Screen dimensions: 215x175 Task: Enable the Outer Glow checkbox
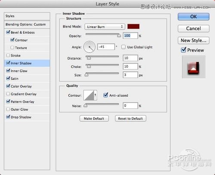coord(8,109)
